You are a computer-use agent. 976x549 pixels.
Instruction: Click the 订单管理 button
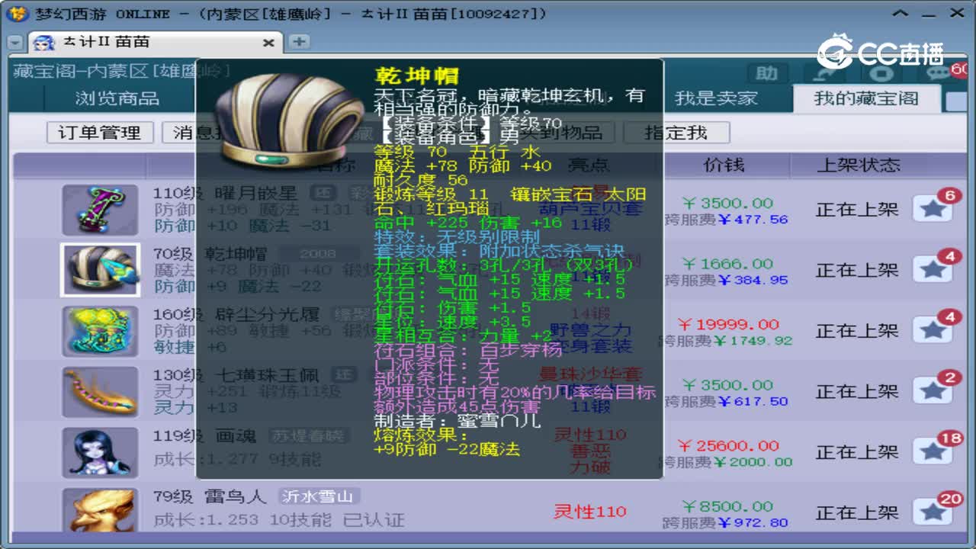(101, 132)
